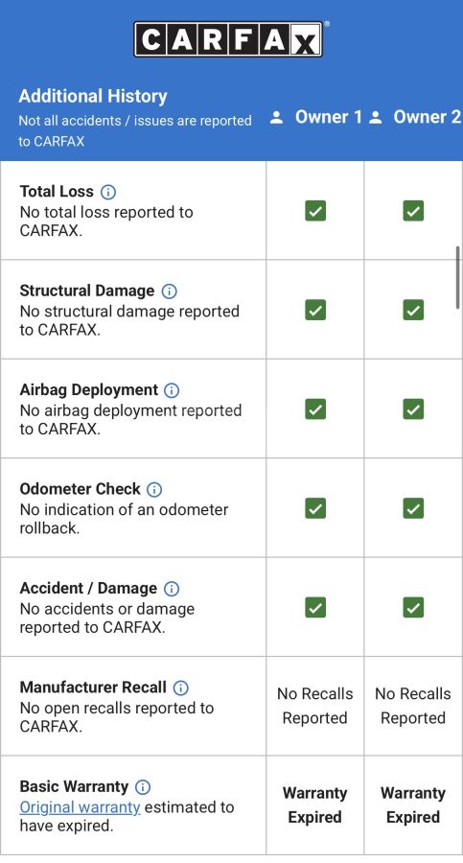Open the Manufacturer Recall info icon

(x=180, y=688)
